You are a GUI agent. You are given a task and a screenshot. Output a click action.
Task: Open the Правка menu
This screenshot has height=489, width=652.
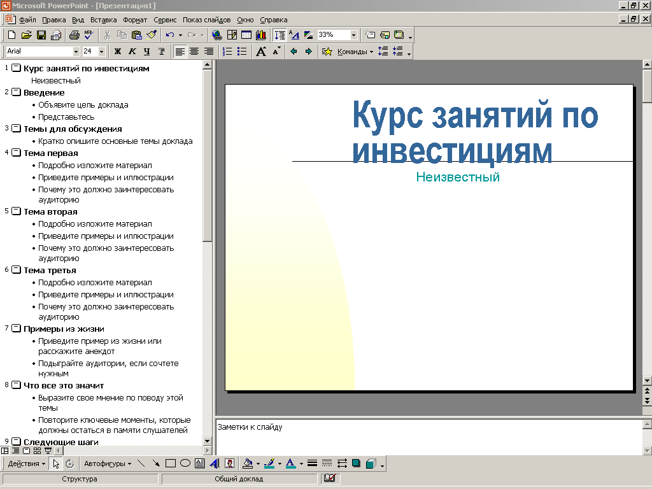pos(54,20)
